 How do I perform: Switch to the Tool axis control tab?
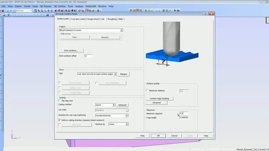(78, 19)
